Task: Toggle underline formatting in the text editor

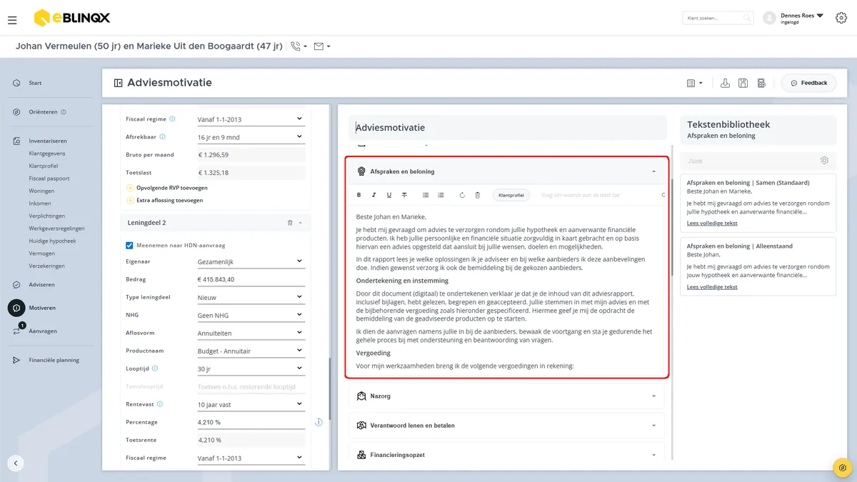Action: point(389,195)
